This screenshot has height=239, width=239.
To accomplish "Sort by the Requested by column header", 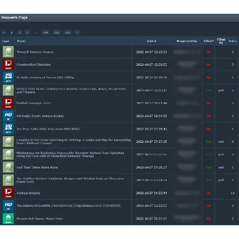I will [187, 41].
